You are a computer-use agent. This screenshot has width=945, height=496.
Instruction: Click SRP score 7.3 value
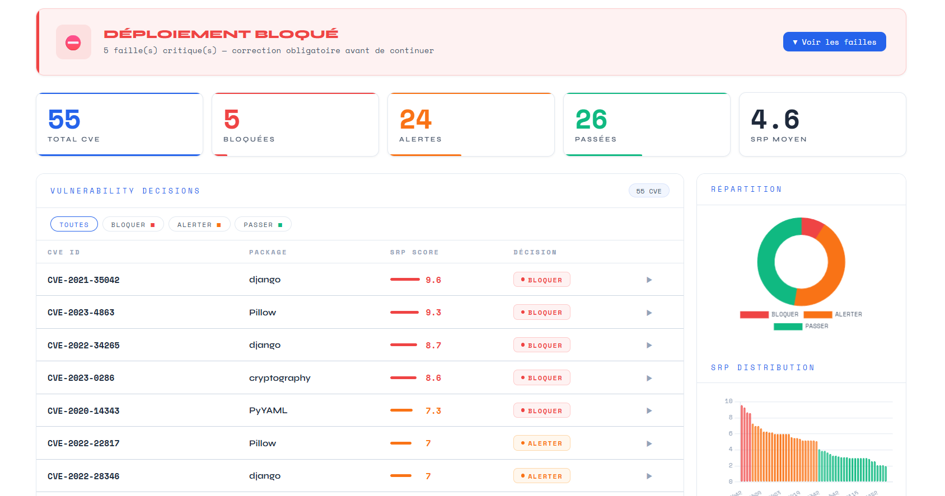433,411
